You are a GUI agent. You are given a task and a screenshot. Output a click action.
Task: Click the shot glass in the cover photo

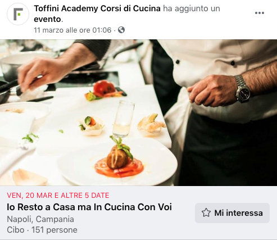pos(124,119)
